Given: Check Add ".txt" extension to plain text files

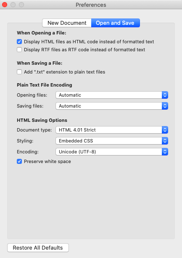Looking at the screenshot, I should pos(19,72).
